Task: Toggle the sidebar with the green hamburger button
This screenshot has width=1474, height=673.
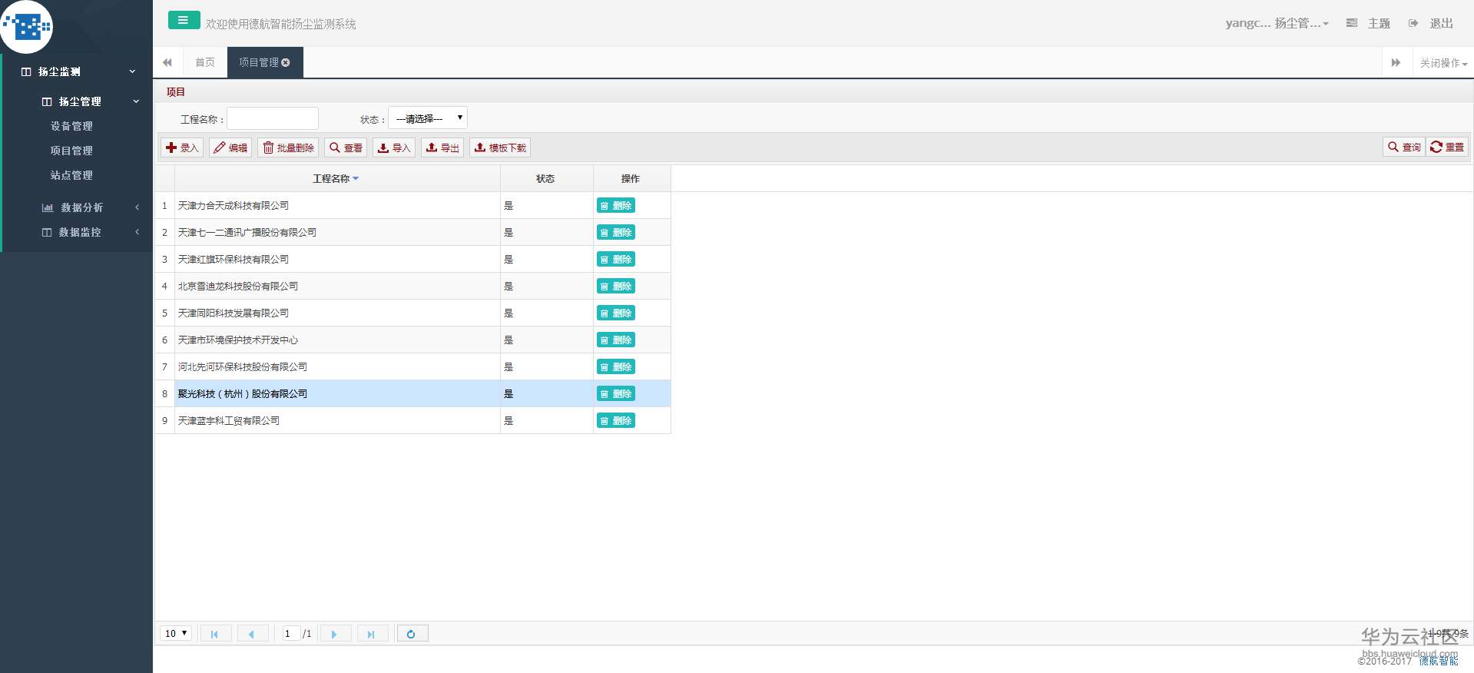Action: [x=184, y=21]
